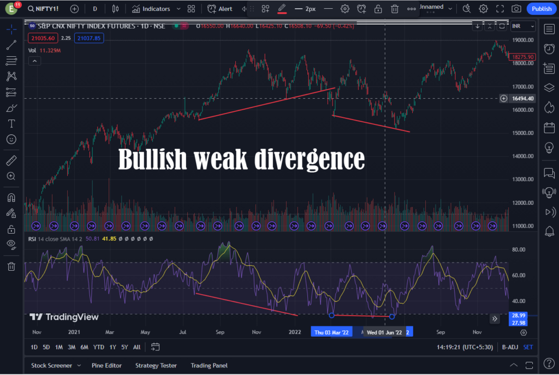Open the chart patterns tool group
Image resolution: width=559 pixels, height=375 pixels.
pos(11,76)
